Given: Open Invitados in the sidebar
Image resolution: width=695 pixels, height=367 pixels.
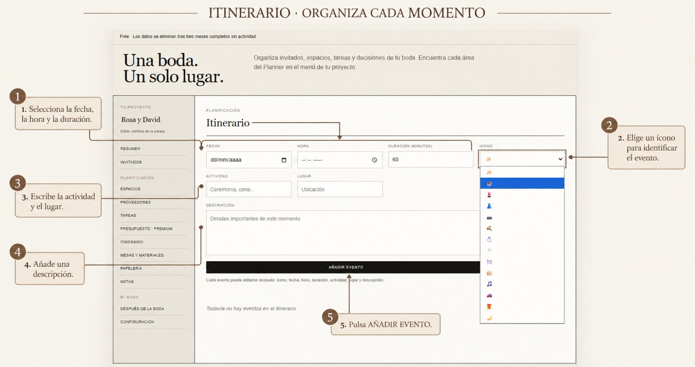Looking at the screenshot, I should point(131,162).
